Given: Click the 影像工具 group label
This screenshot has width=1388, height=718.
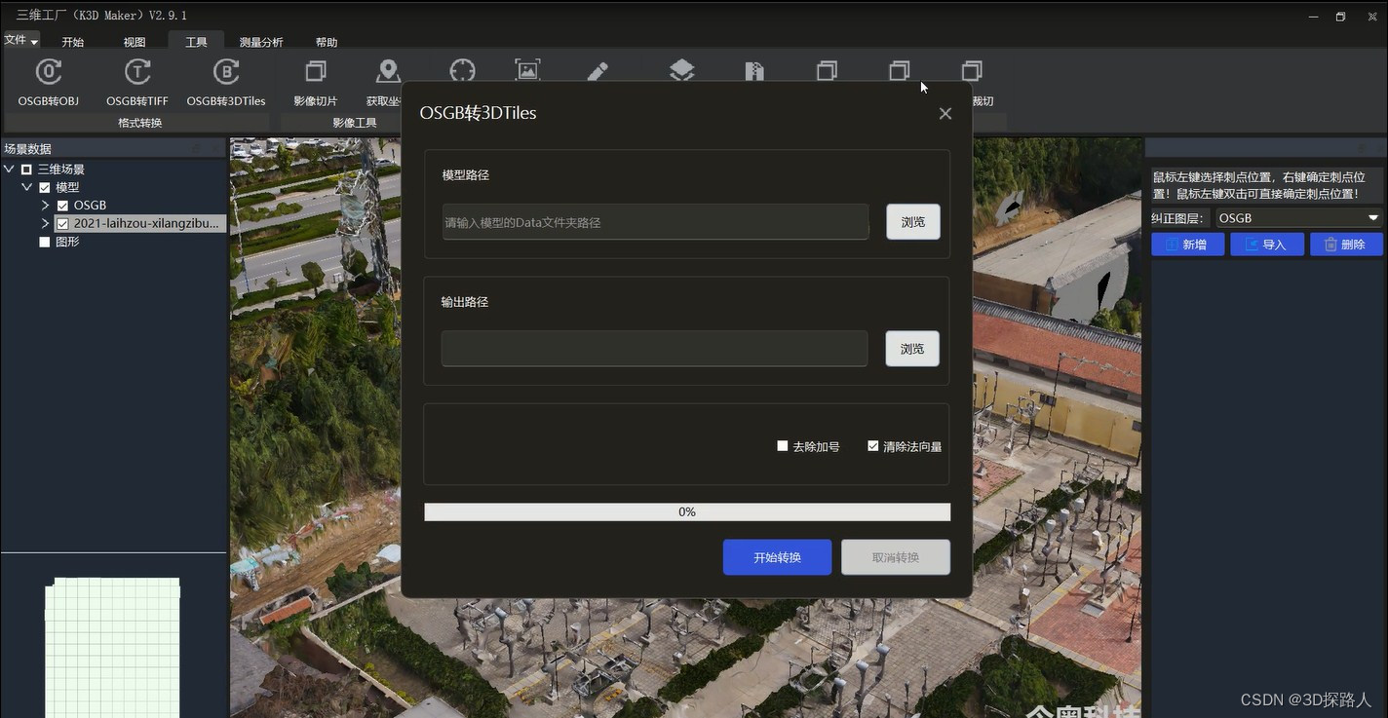Looking at the screenshot, I should coord(354,123).
